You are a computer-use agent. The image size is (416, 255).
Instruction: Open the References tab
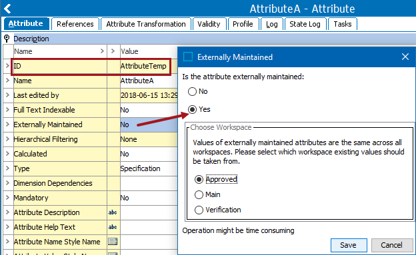point(75,24)
